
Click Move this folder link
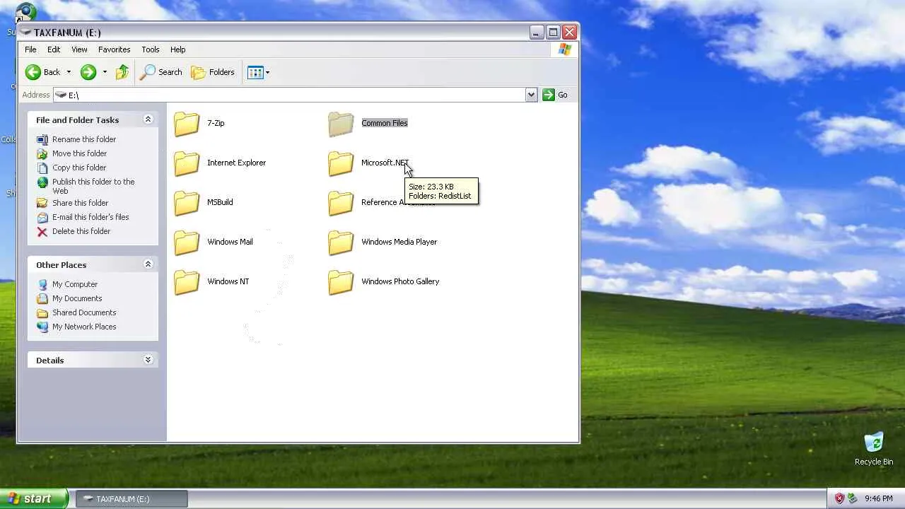pos(79,153)
